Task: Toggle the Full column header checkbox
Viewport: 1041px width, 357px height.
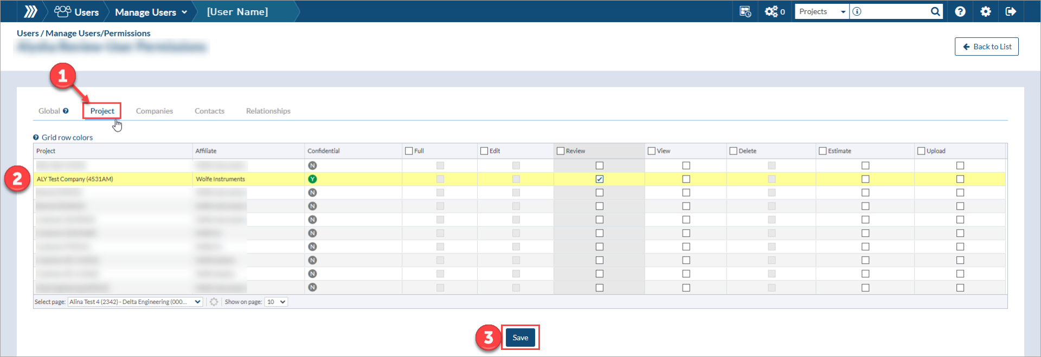Action: pyautogui.click(x=409, y=151)
